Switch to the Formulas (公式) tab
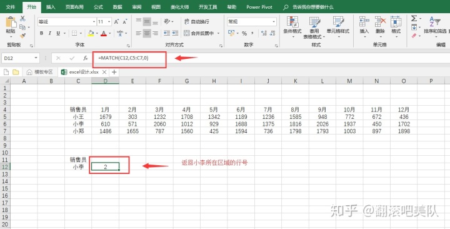Screen dimensions: 450x229 coord(98,7)
